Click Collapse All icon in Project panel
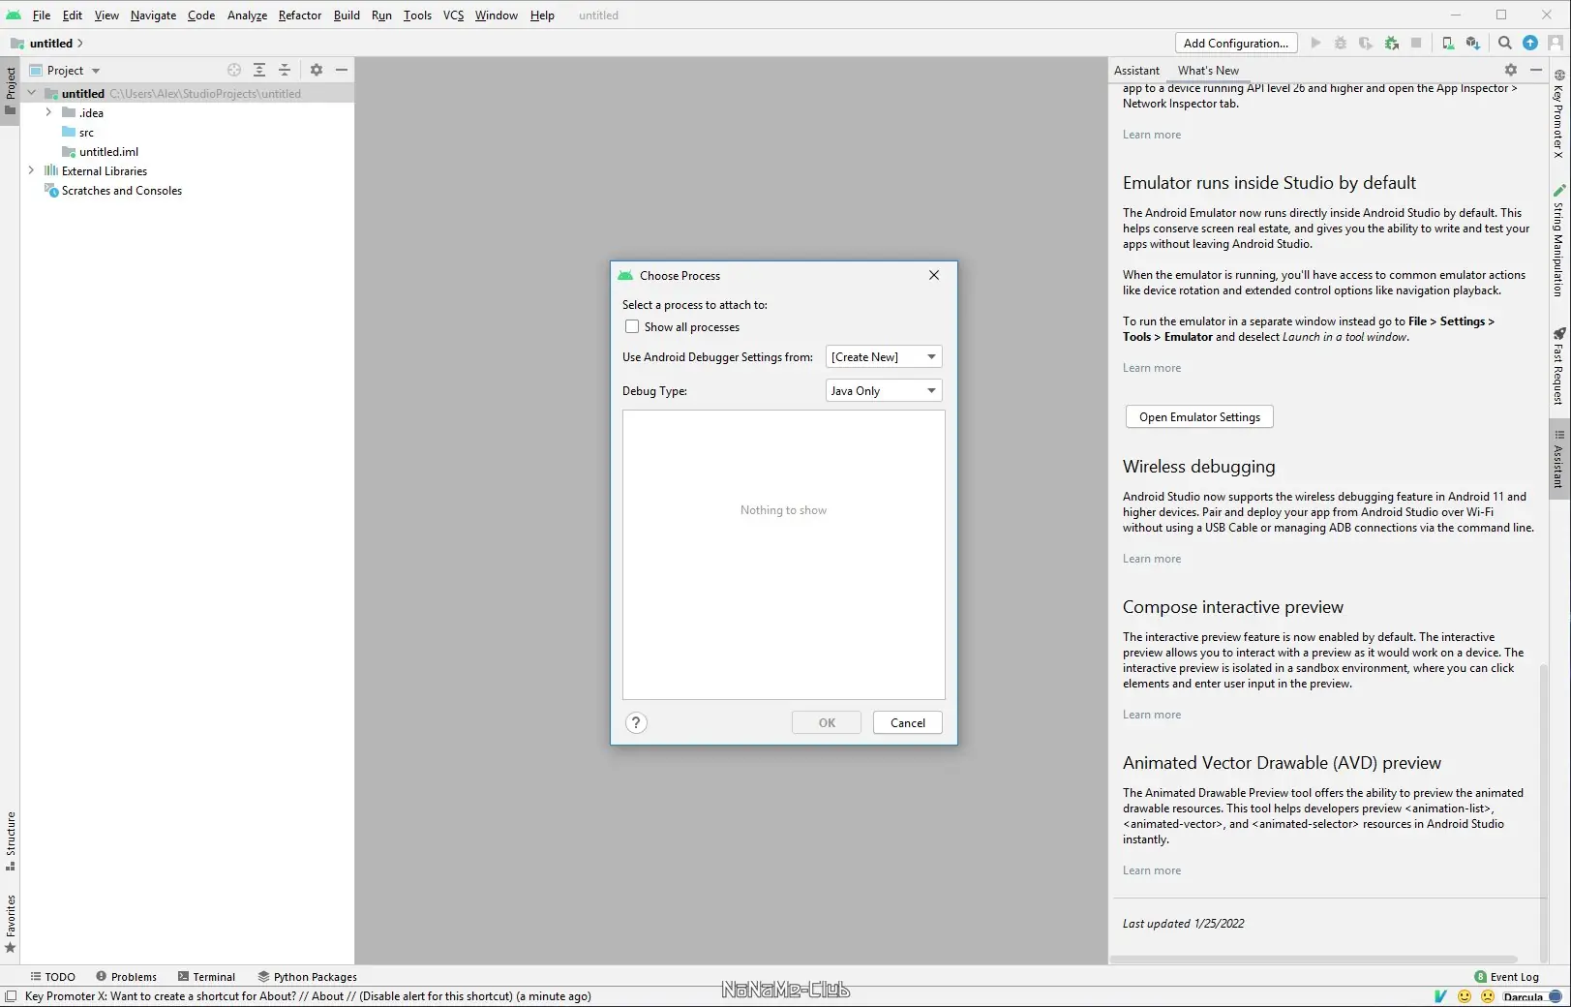 [285, 70]
